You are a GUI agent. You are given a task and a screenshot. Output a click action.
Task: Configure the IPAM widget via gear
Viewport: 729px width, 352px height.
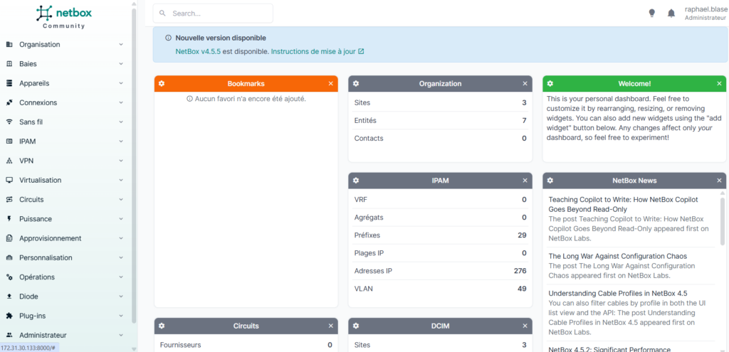click(356, 181)
